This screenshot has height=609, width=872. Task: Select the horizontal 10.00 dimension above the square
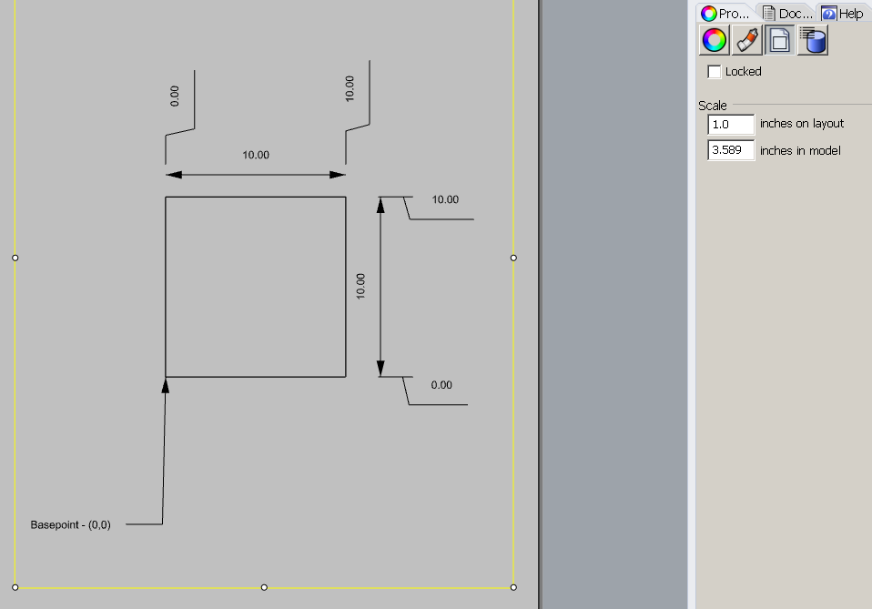pyautogui.click(x=256, y=155)
